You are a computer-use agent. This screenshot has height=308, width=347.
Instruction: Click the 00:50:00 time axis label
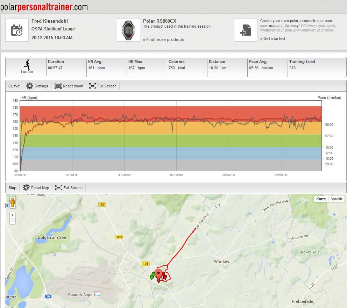tap(281, 175)
